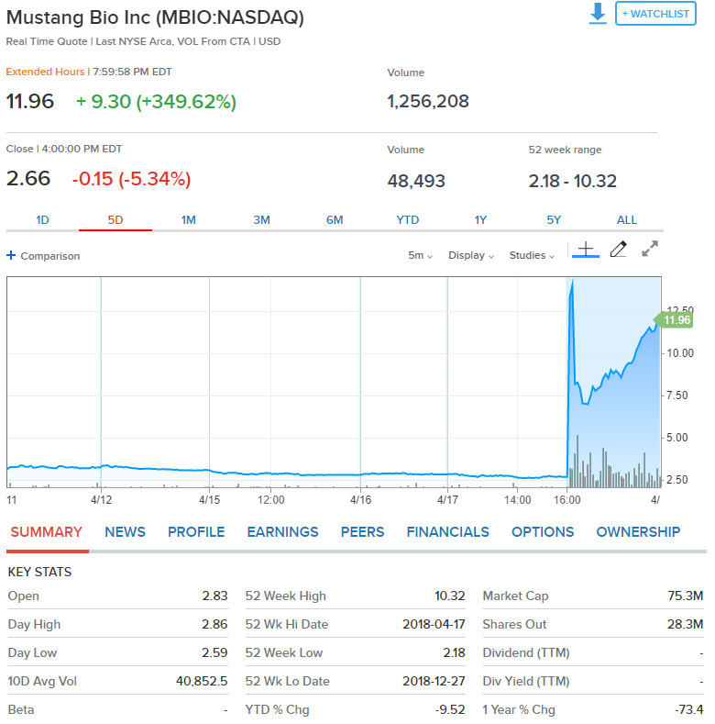This screenshot has height=724, width=715.
Task: Open the PROFILE tab
Action: [x=196, y=532]
